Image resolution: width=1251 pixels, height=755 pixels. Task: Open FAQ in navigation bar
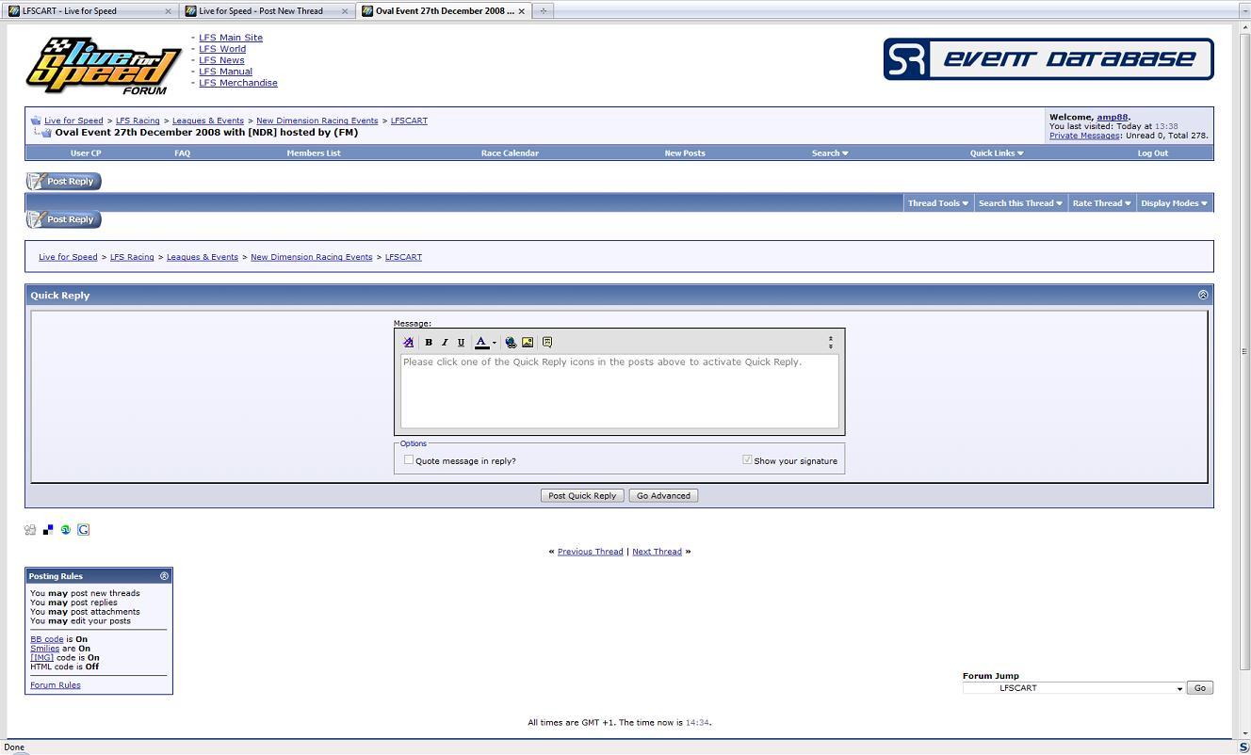click(x=183, y=153)
